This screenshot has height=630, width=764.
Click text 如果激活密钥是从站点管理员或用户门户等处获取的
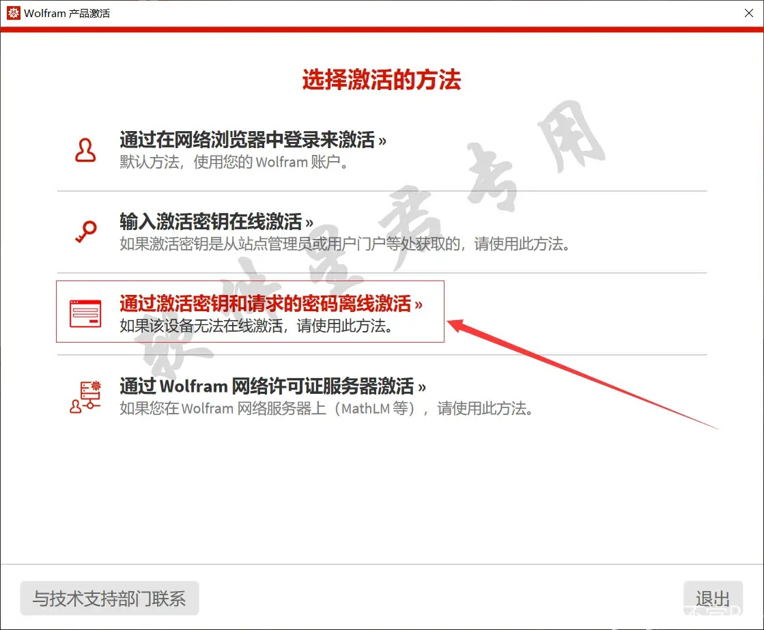coord(290,244)
